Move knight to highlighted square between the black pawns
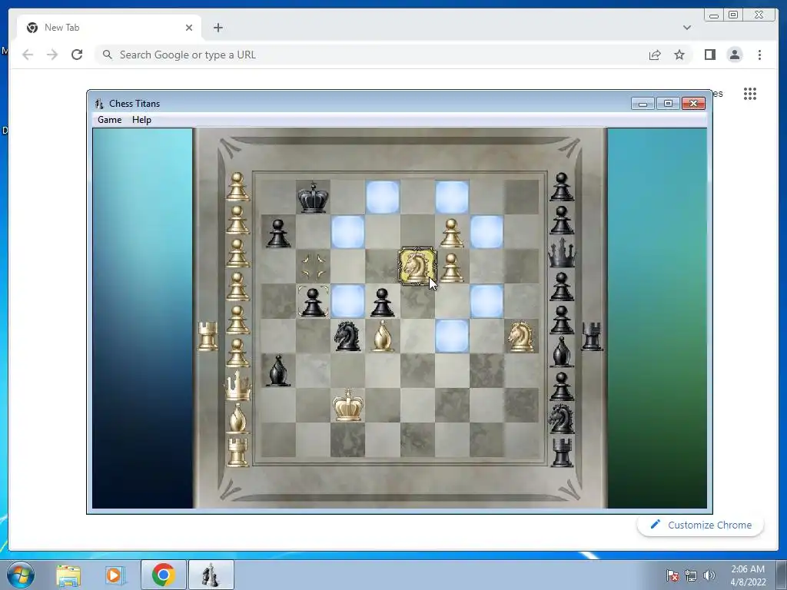This screenshot has width=787, height=590. click(348, 301)
